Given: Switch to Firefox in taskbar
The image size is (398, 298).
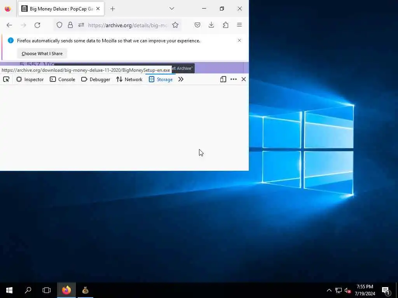Looking at the screenshot, I should click(x=66, y=290).
